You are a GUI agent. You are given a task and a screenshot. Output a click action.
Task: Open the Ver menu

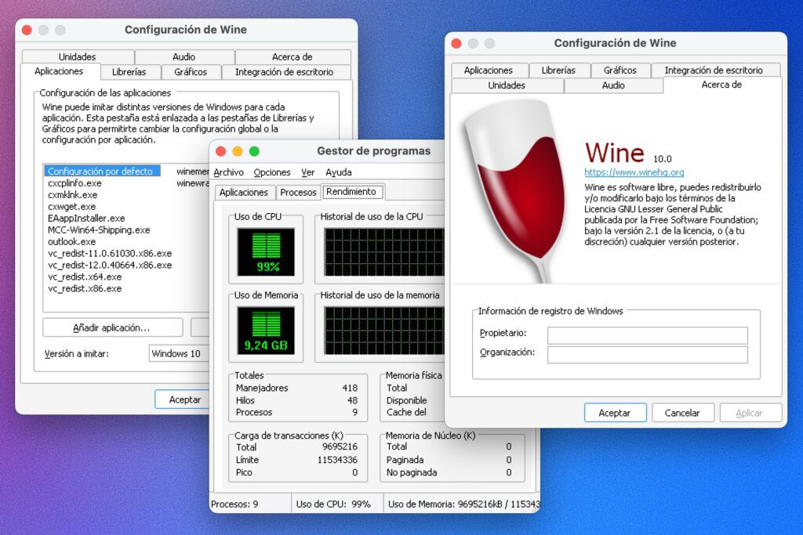pyautogui.click(x=307, y=172)
